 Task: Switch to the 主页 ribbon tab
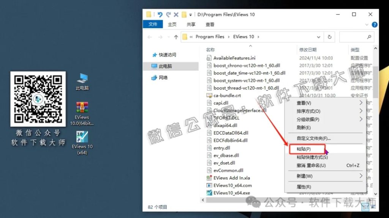172,24
